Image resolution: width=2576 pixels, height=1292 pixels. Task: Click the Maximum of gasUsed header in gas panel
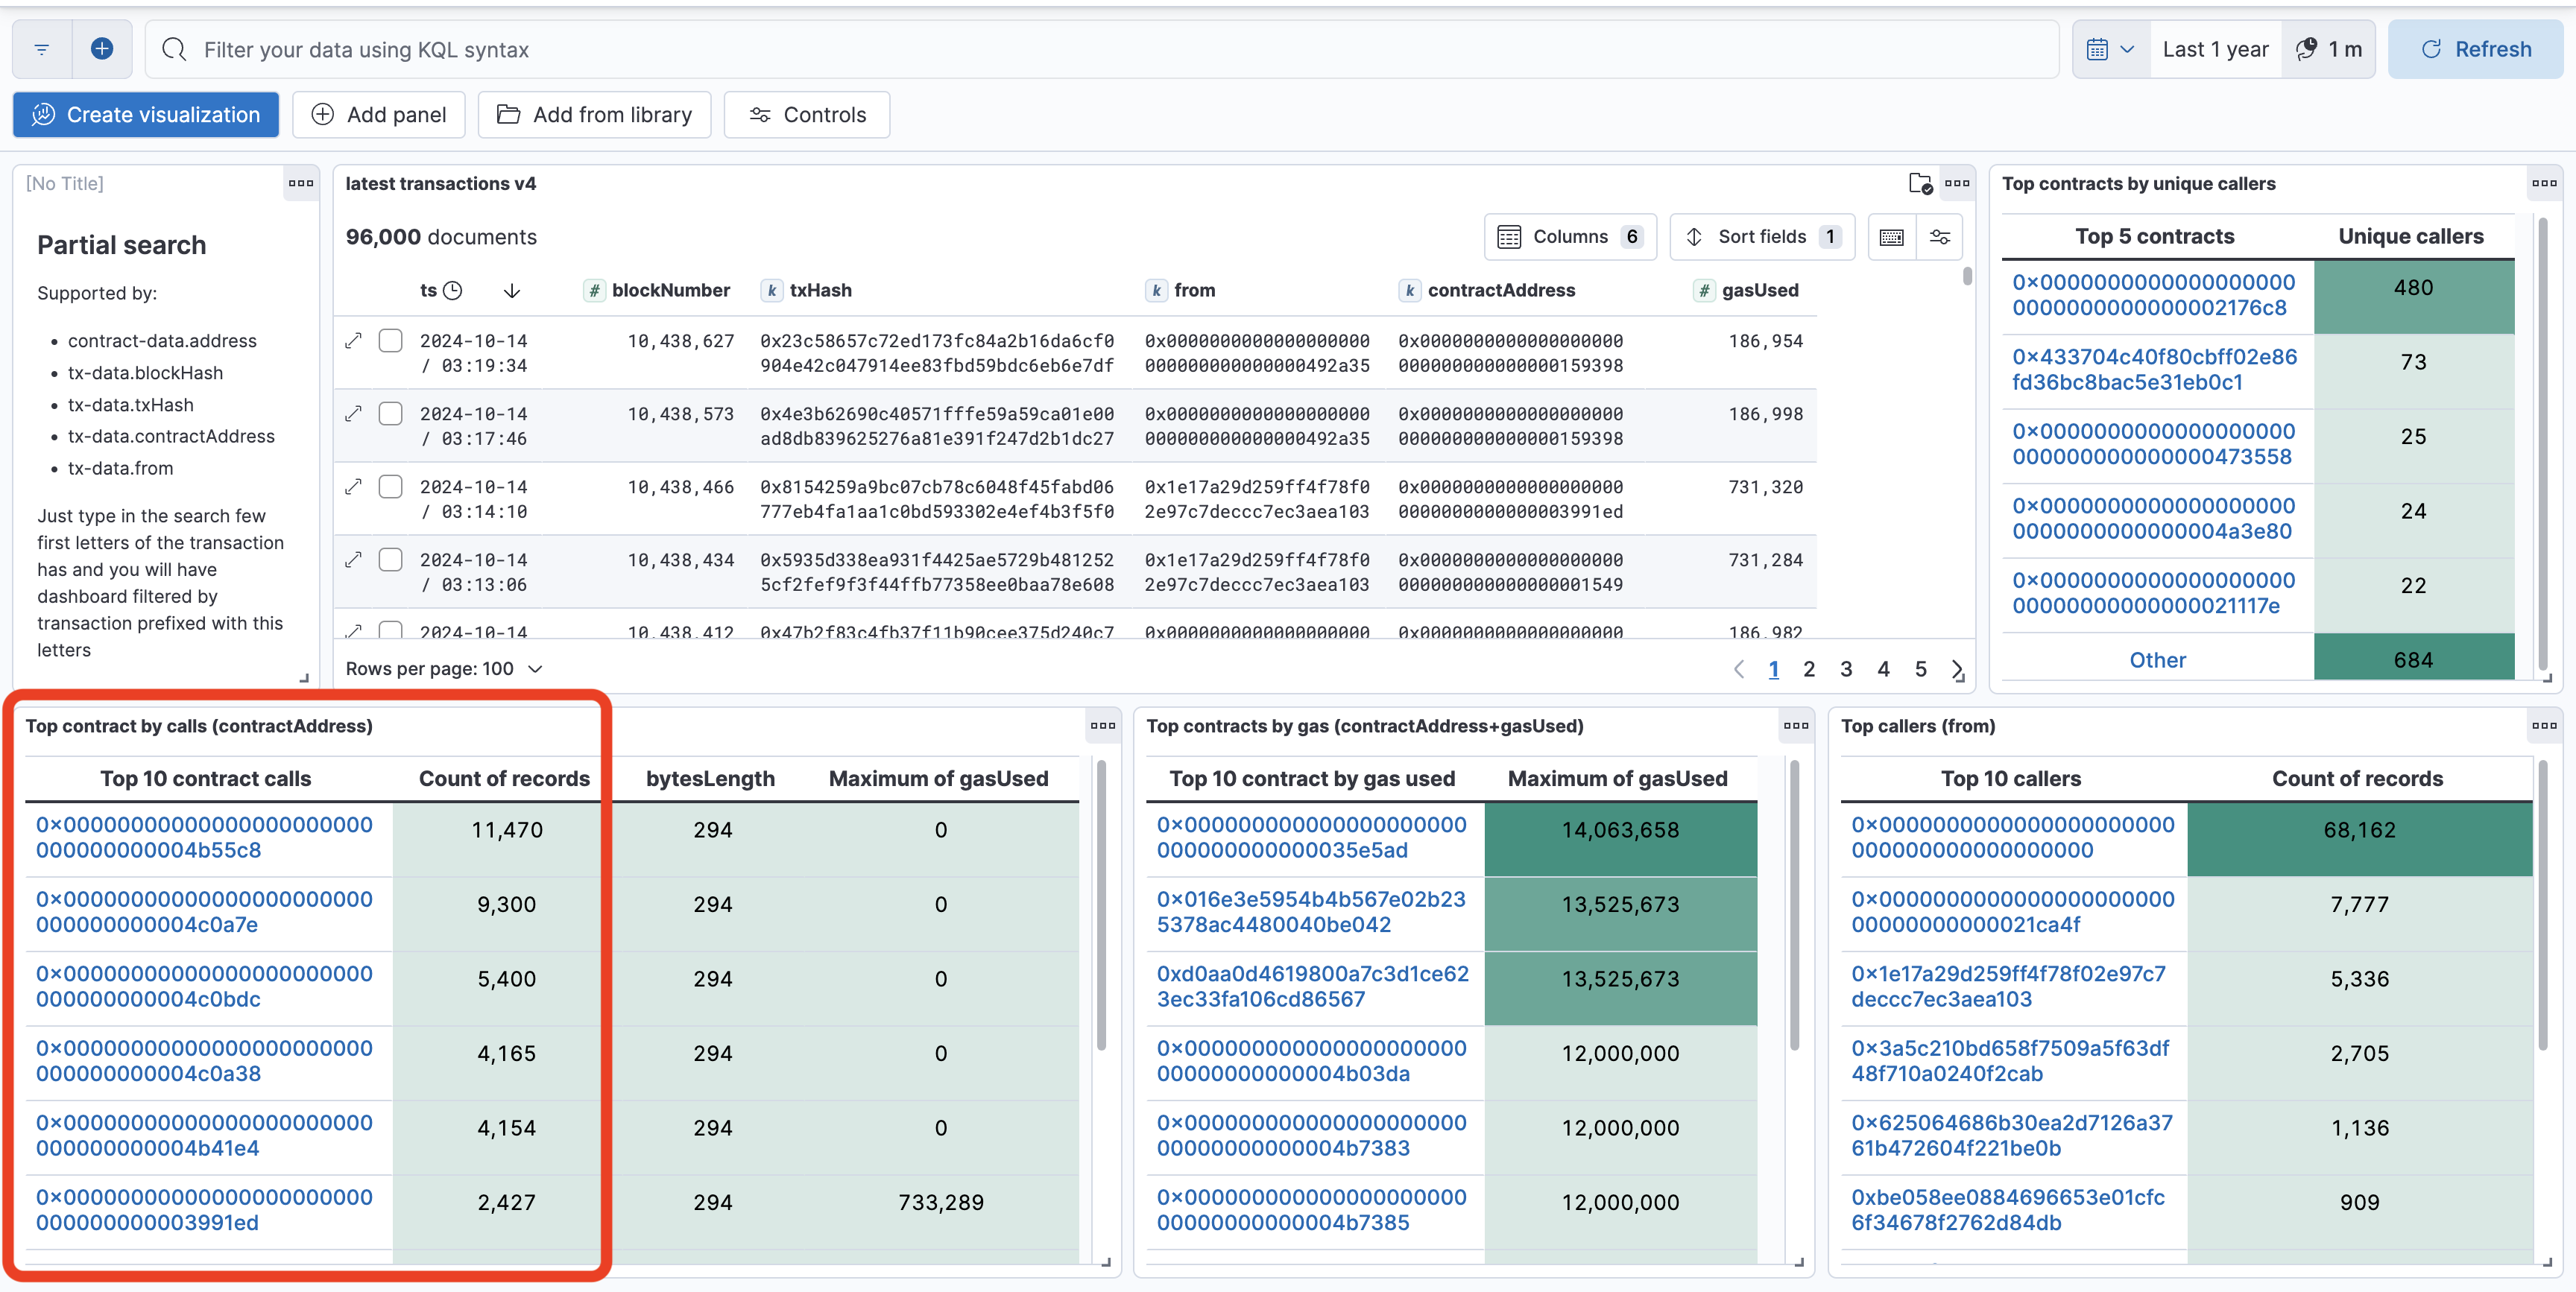[x=1617, y=779]
